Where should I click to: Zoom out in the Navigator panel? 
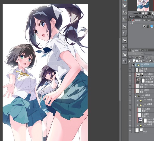(x=143, y=13)
